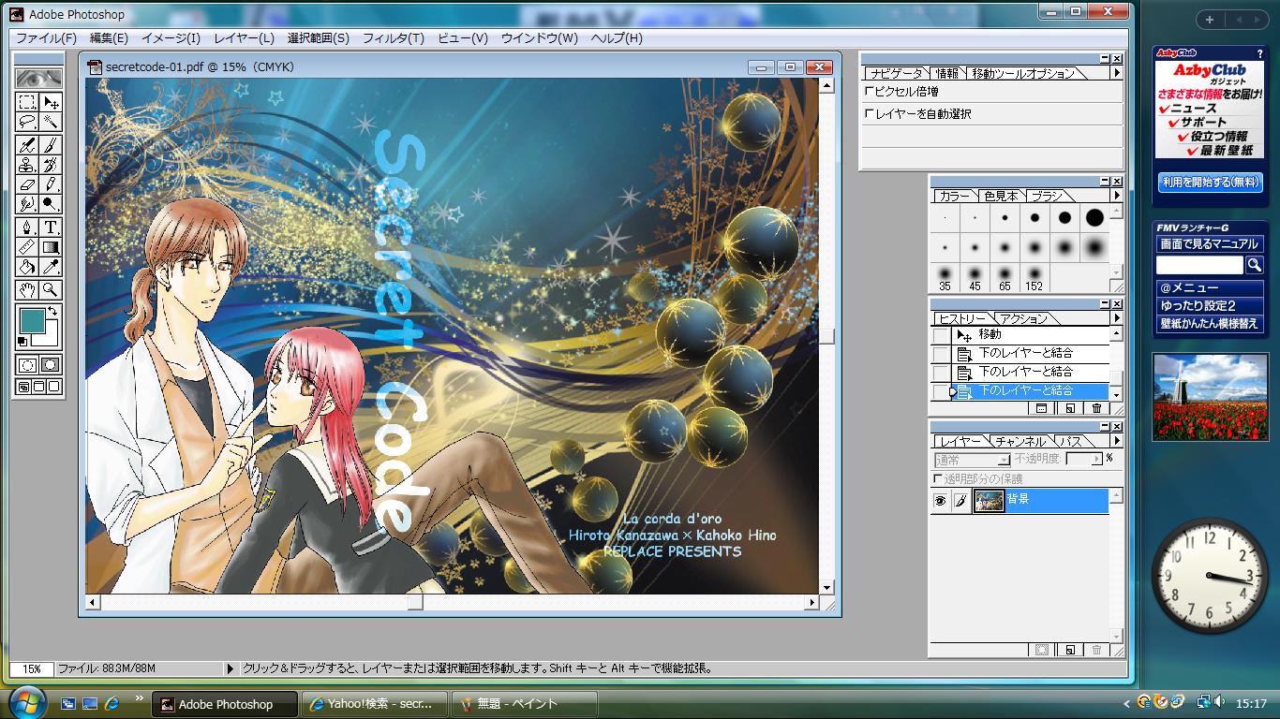Switch to Yahoo!検索 taskbar window
The width and height of the screenshot is (1280, 719).
pos(374,704)
